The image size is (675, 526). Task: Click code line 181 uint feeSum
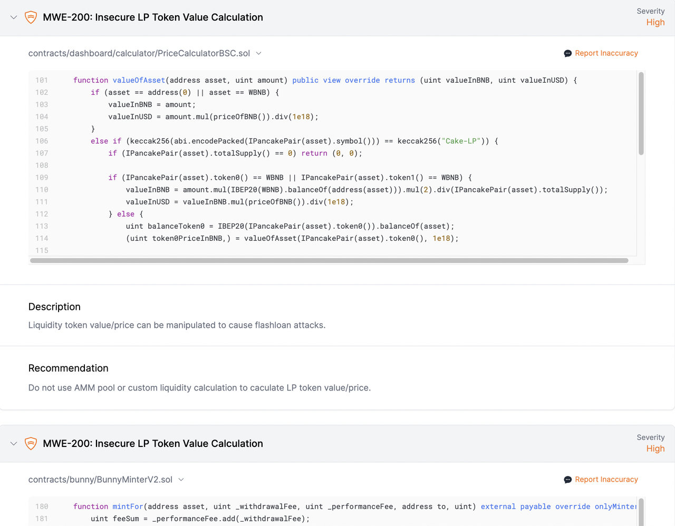pyautogui.click(x=200, y=519)
